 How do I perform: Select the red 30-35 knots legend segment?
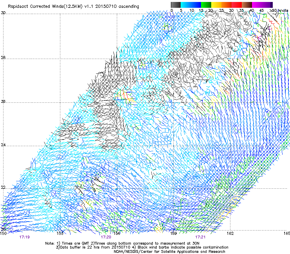(x=237, y=5)
